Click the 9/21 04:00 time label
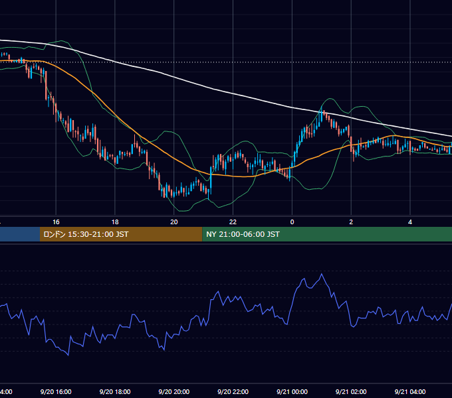Screen dimensions: 452x398 pos(410,391)
